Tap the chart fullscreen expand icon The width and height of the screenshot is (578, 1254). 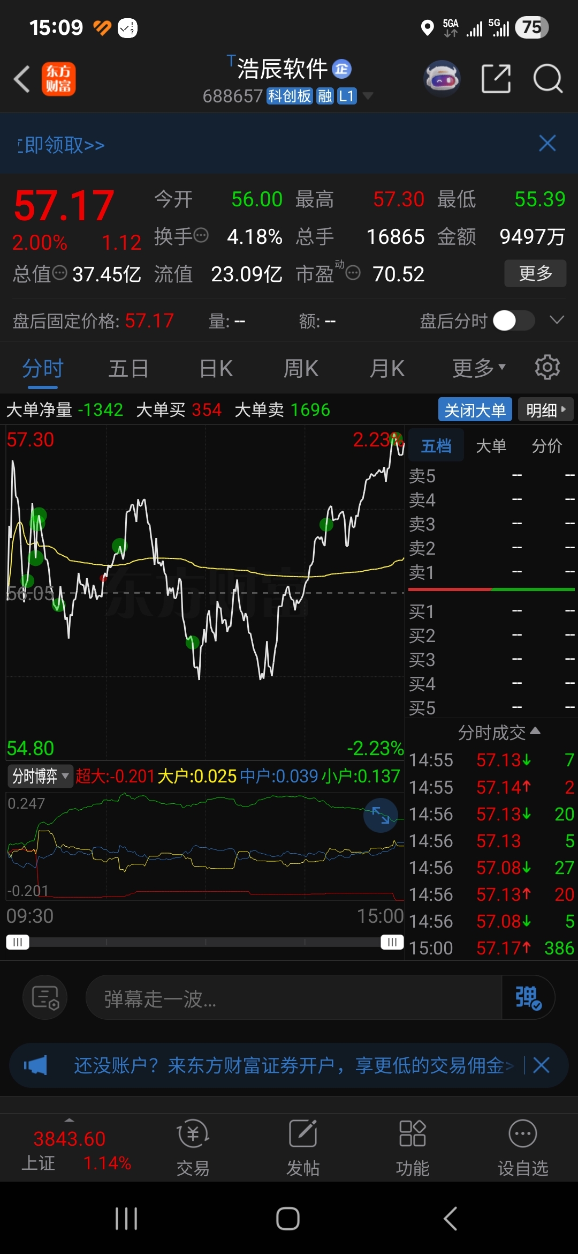[381, 815]
